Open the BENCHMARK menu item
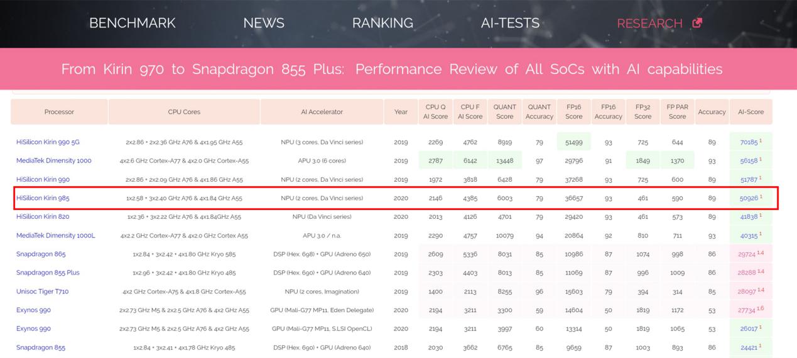 tap(133, 23)
